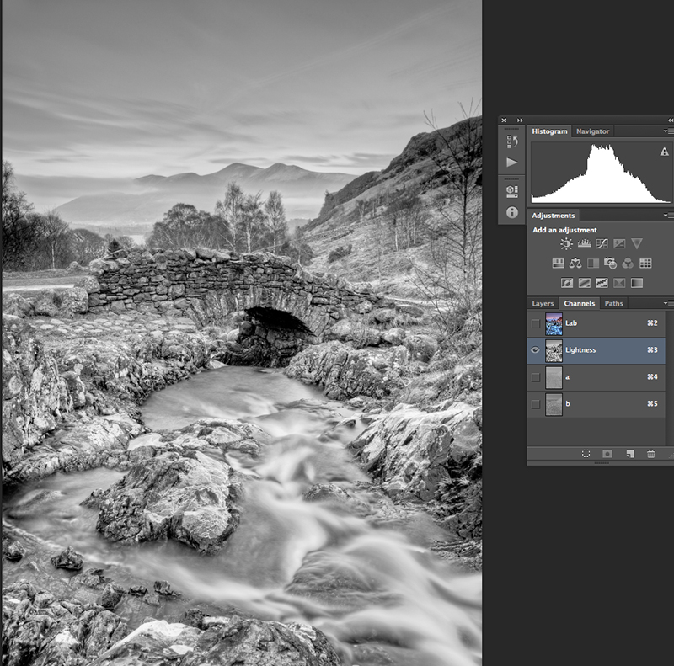Add a Black & White adjustment
The height and width of the screenshot is (666, 674).
tap(593, 264)
